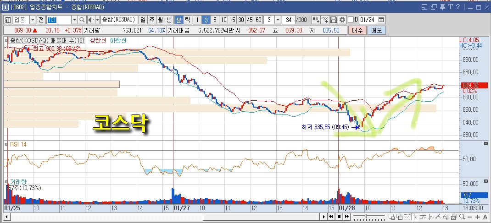491x223 pixels.
Task: Toggle the D date checkbox
Action: [351, 20]
